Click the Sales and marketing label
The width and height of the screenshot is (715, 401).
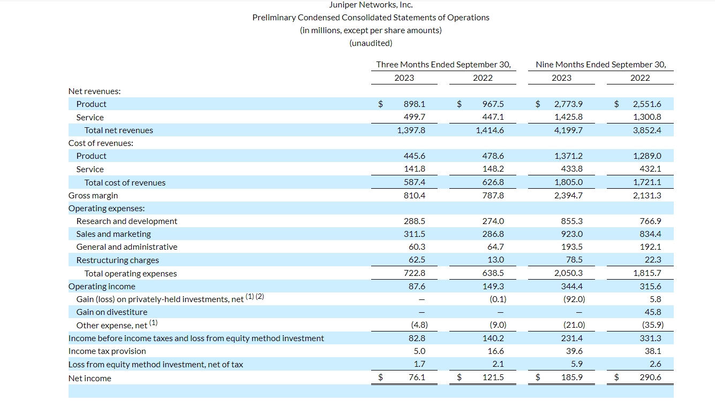tap(114, 234)
